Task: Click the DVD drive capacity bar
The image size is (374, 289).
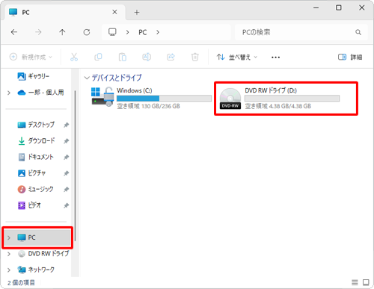Action: click(292, 99)
